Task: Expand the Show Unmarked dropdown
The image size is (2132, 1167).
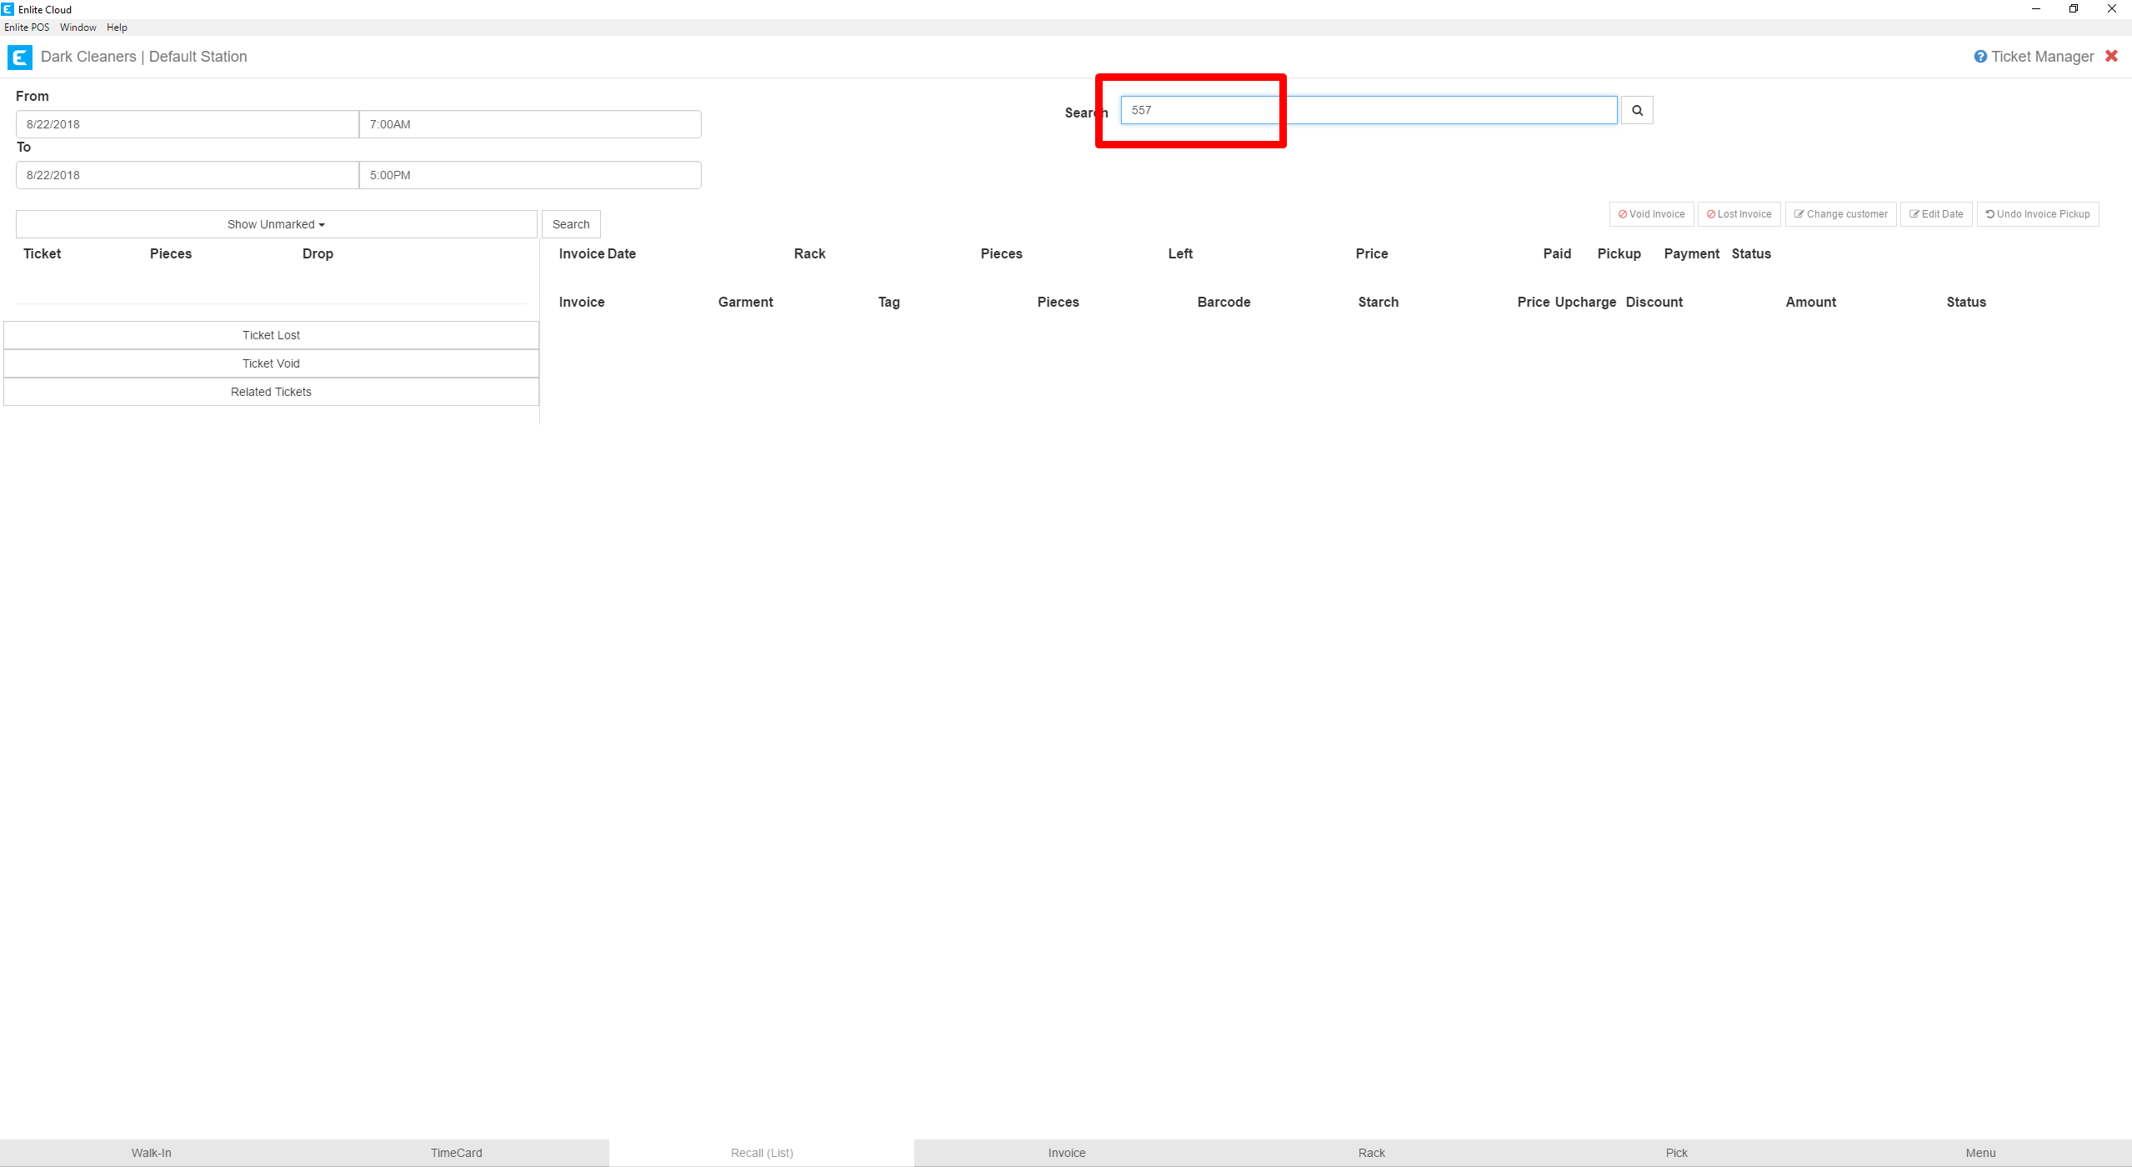Action: point(276,224)
